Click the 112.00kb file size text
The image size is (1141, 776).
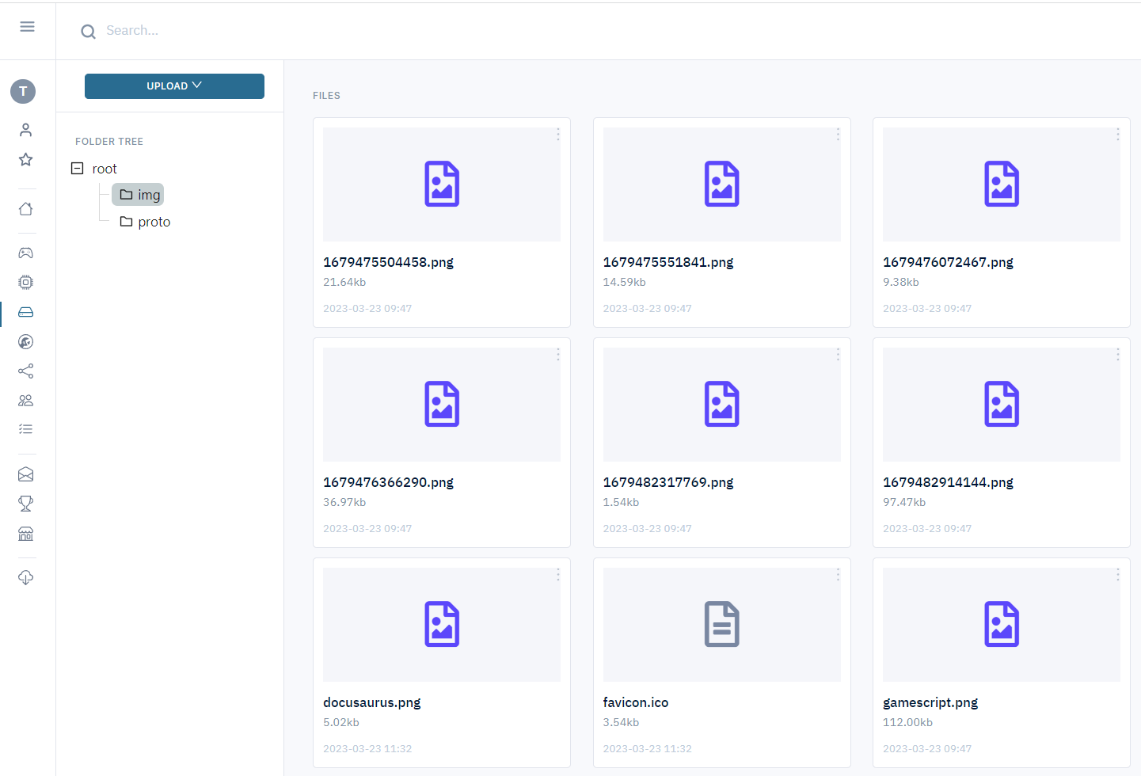pyautogui.click(x=907, y=722)
